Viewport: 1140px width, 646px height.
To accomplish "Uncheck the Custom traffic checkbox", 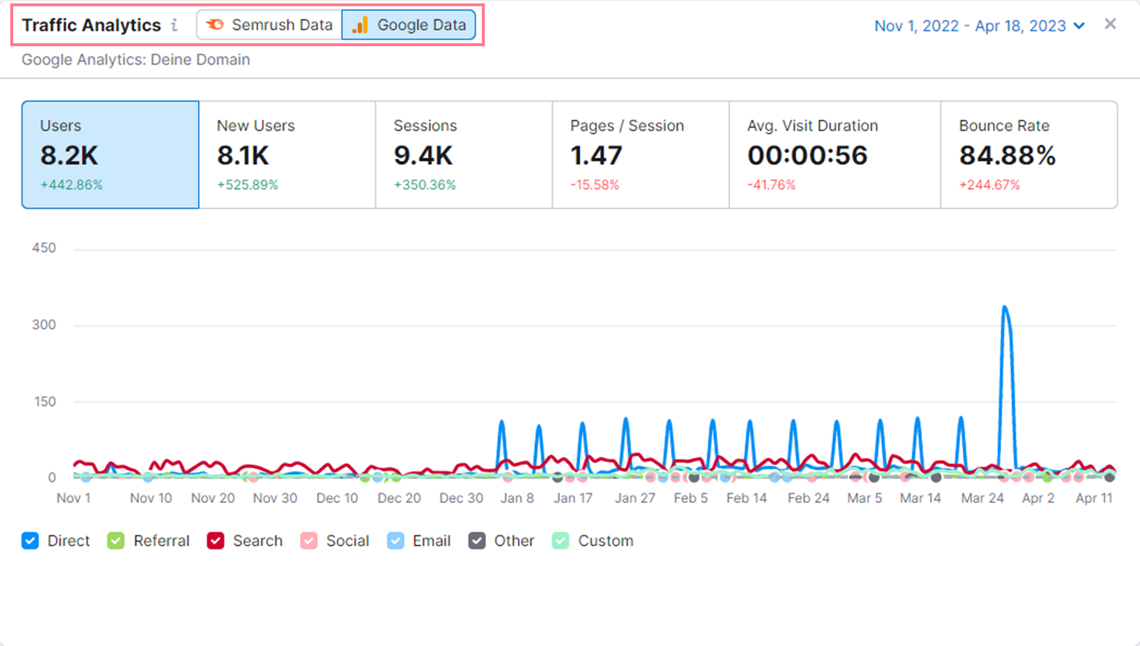I will 561,541.
